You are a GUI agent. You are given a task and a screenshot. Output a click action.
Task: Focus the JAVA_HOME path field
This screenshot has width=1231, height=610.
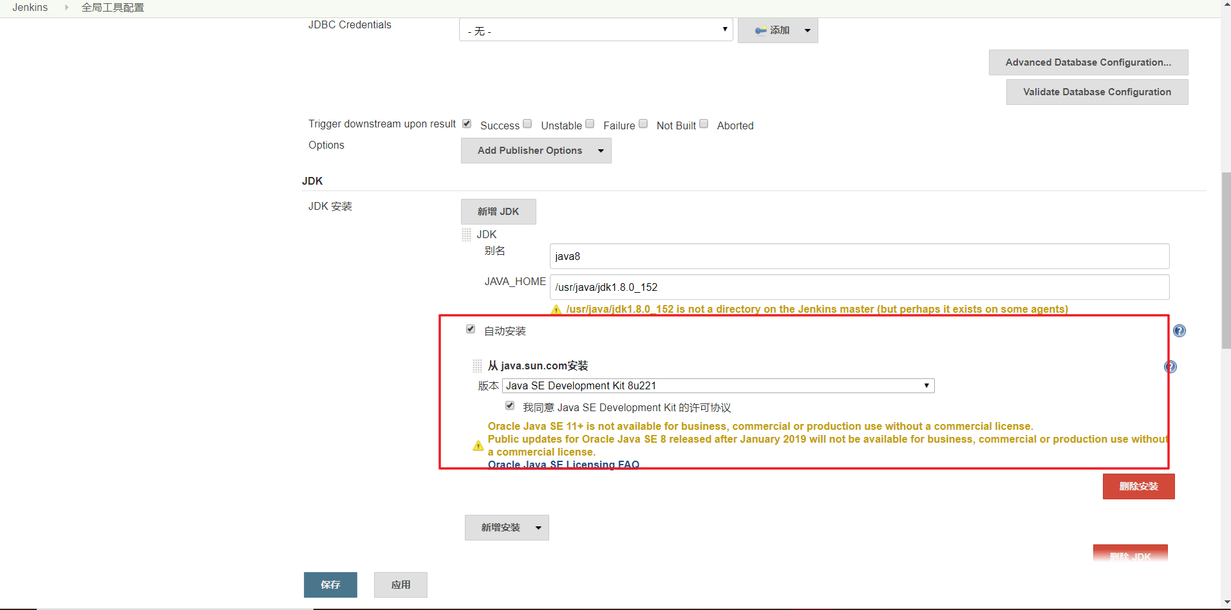click(860, 287)
